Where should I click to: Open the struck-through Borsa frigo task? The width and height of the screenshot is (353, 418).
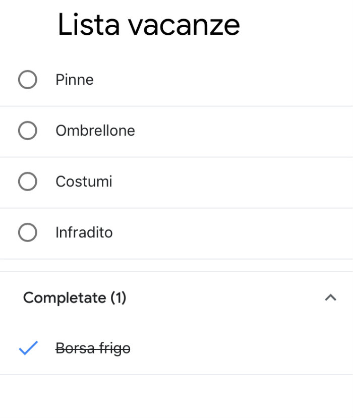(93, 348)
